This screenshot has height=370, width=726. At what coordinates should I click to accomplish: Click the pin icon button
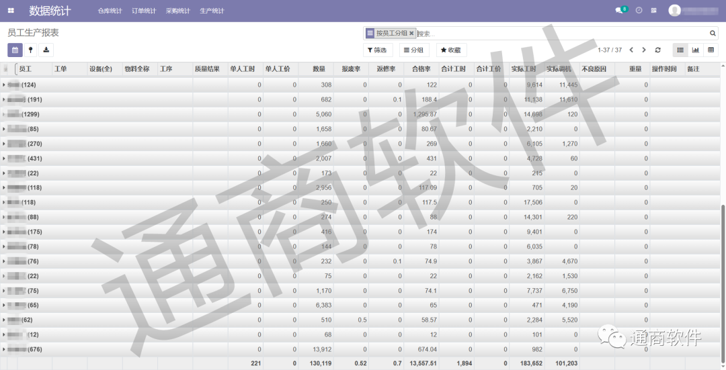click(x=30, y=50)
